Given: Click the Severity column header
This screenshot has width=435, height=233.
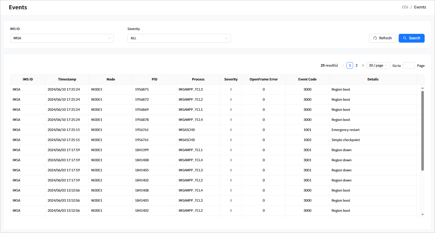Looking at the screenshot, I should tap(231, 79).
